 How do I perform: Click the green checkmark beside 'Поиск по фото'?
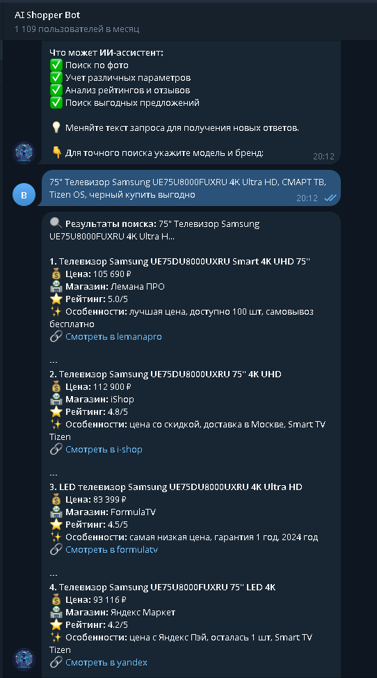coord(56,65)
